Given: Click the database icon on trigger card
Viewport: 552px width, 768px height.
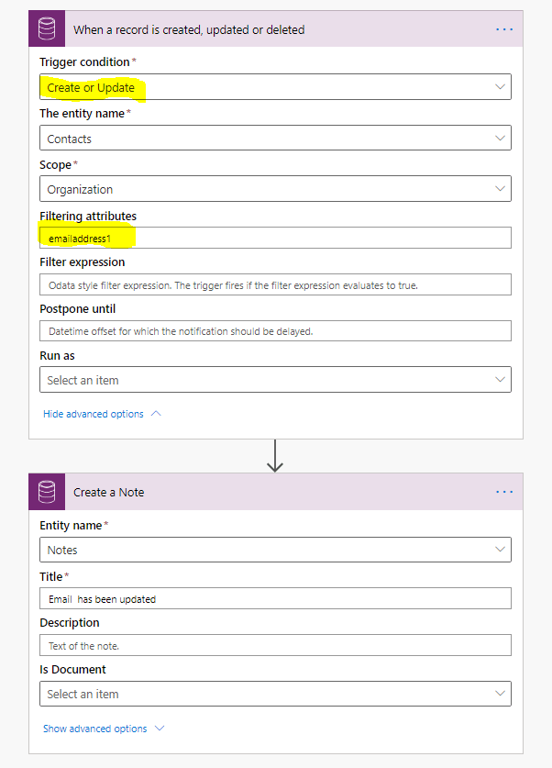Looking at the screenshot, I should click(46, 29).
